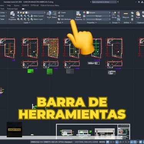This screenshot has width=144, height=144.
Task: Click the coordinates readout in status bar
Action: [86, 142]
